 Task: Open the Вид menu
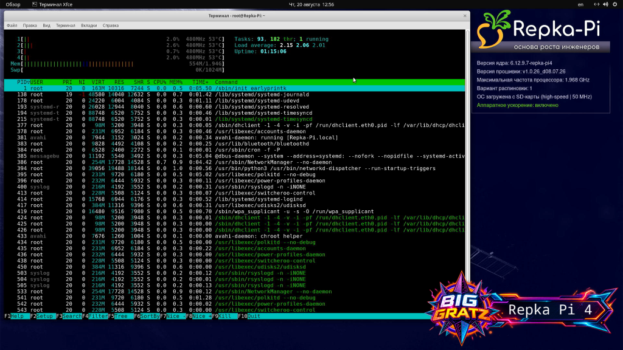46,26
